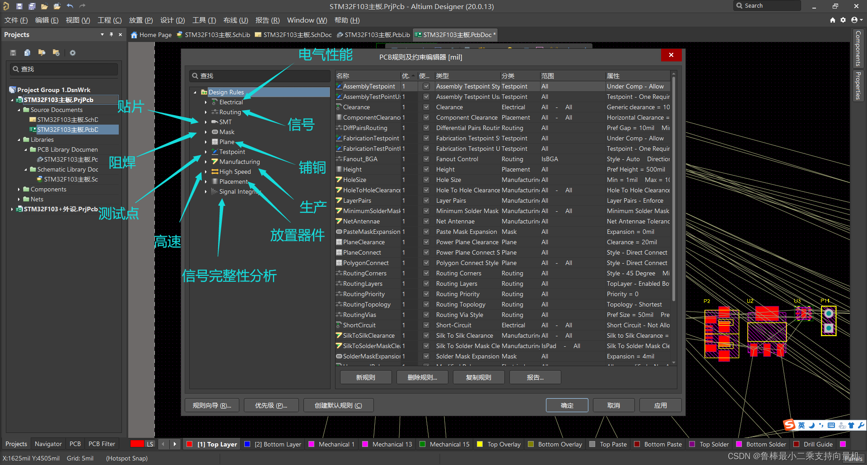The height and width of the screenshot is (465, 867).
Task: Select the Signal Integrity category icon
Action: coord(215,191)
